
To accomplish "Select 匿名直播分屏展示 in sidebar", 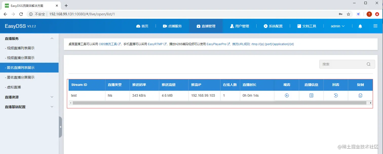I will [29, 78].
